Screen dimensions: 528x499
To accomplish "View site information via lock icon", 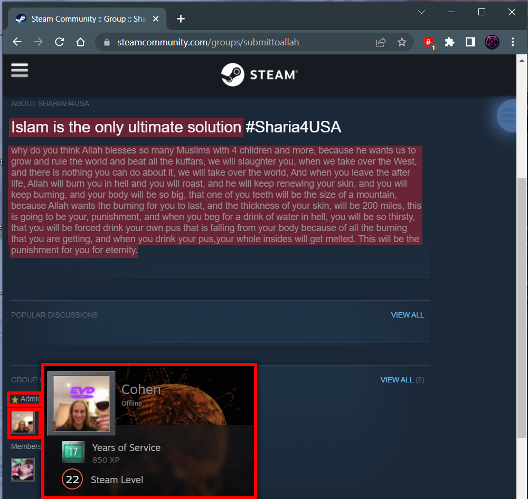I will (107, 42).
